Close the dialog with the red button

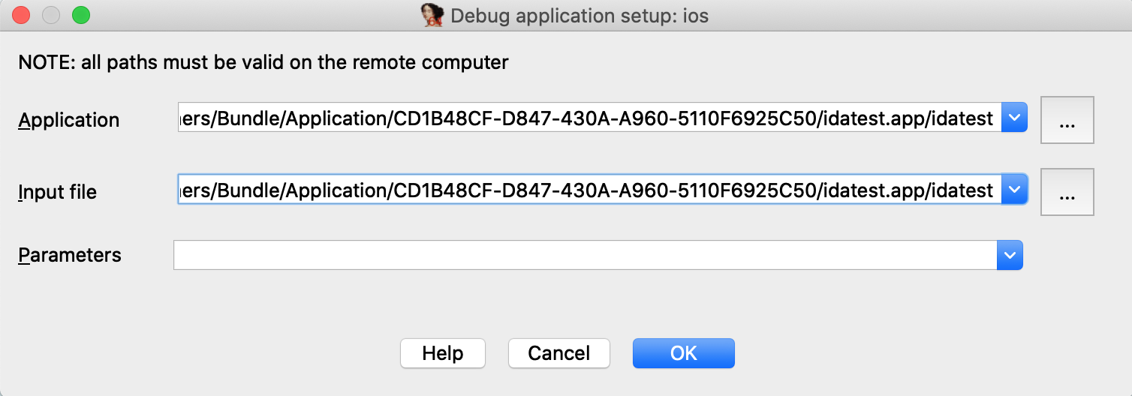point(21,15)
